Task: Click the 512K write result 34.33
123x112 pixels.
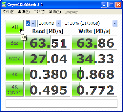Action: (x=94, y=58)
